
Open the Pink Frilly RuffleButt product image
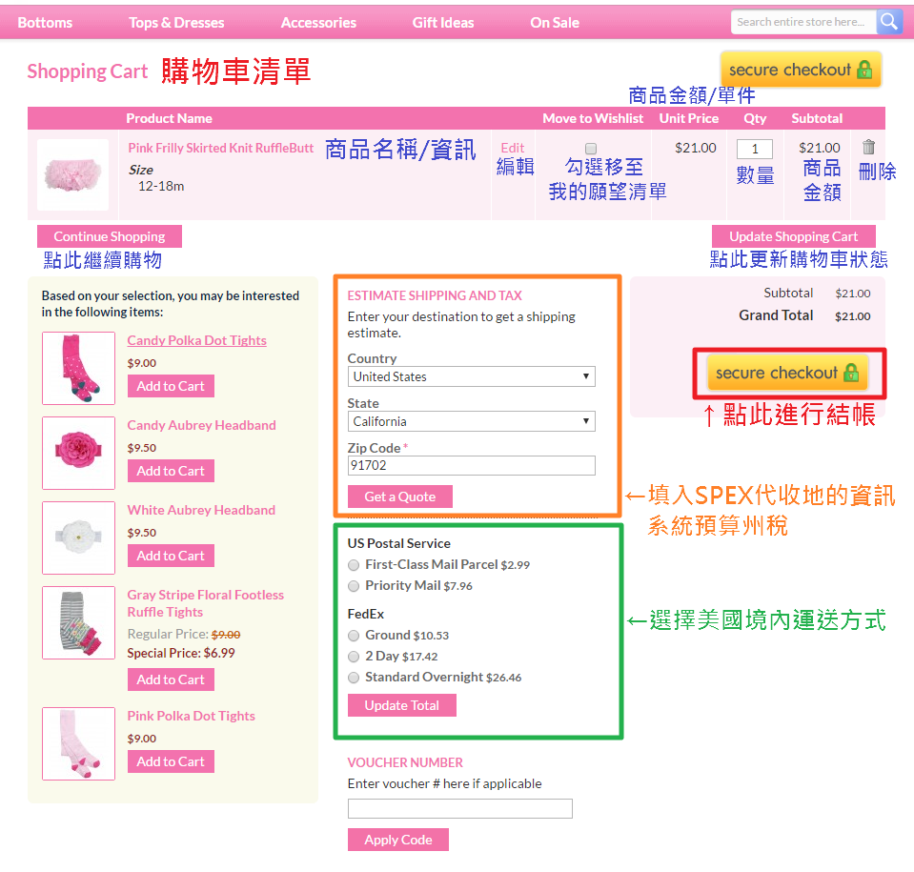pos(72,174)
